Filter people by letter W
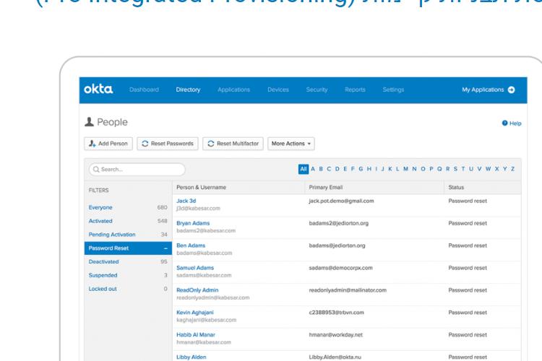Image resolution: width=542 pixels, height=361 pixels. [x=488, y=169]
